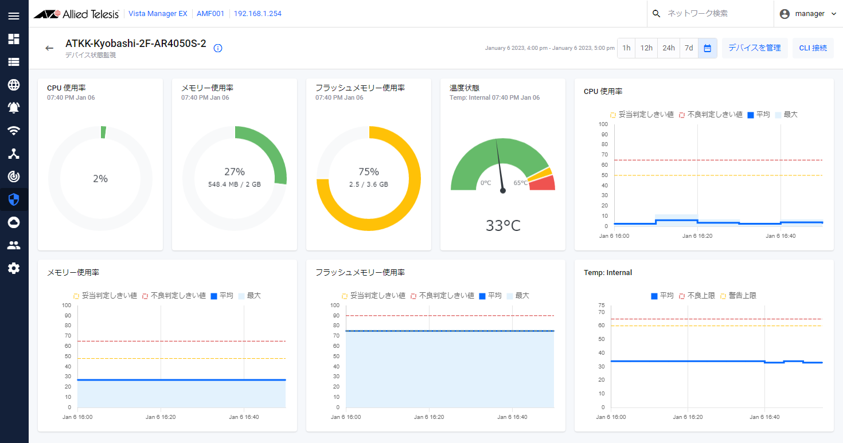
Task: Expand the manager user account dropdown
Action: (x=809, y=14)
